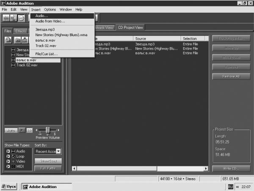Image resolution: width=254 pixels, height=191 pixels.
Task: Uncheck the Audio file type checkbox
Action: [8, 151]
